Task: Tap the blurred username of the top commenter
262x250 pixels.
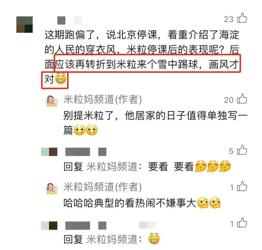Action: click(70, 21)
